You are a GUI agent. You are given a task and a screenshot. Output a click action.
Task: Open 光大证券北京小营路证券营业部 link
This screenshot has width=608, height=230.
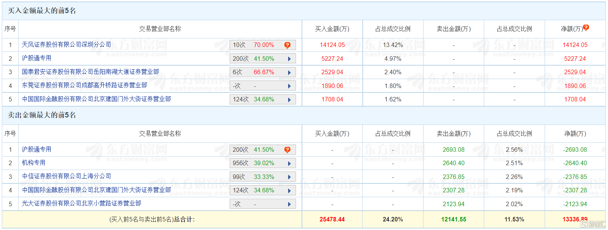pos(81,204)
